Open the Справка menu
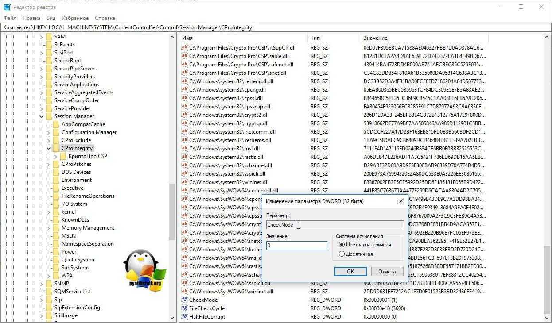The height and width of the screenshot is (323, 552). click(x=105, y=18)
